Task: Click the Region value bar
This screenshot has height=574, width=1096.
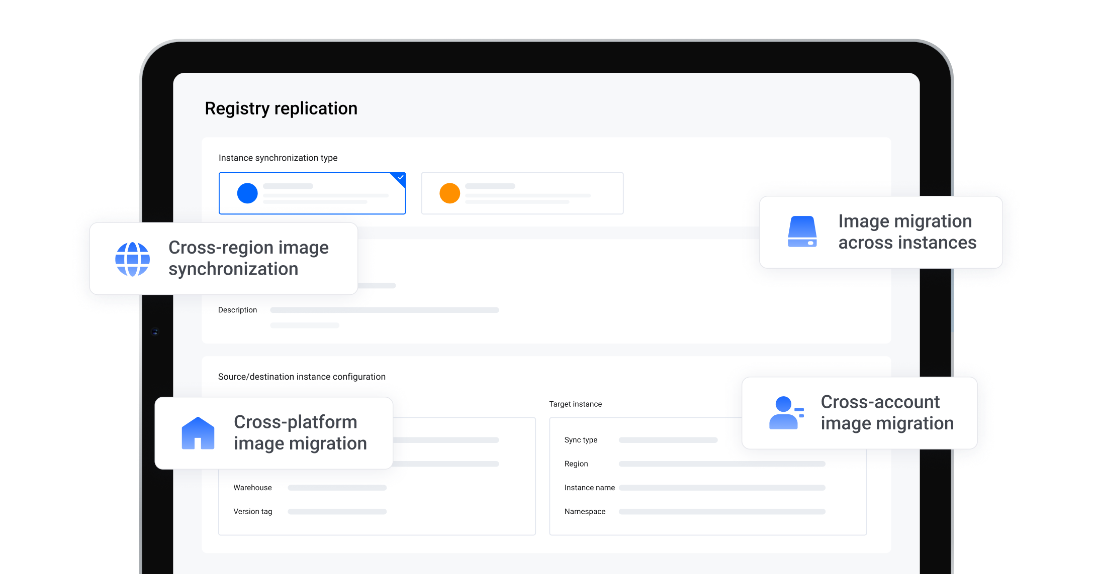Action: click(722, 464)
